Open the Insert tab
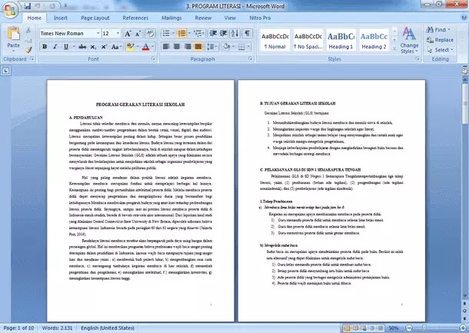 [61, 18]
